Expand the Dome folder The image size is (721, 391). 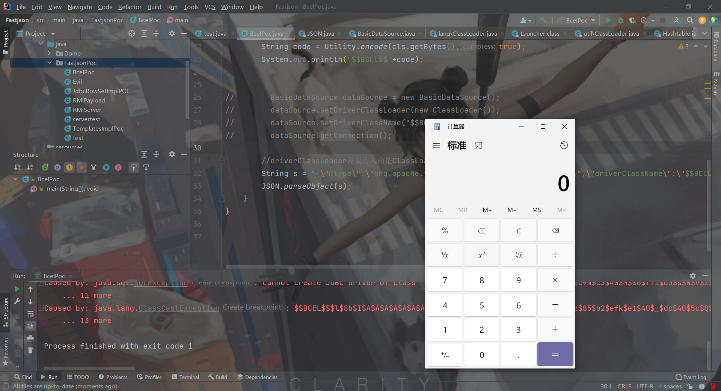click(49, 53)
